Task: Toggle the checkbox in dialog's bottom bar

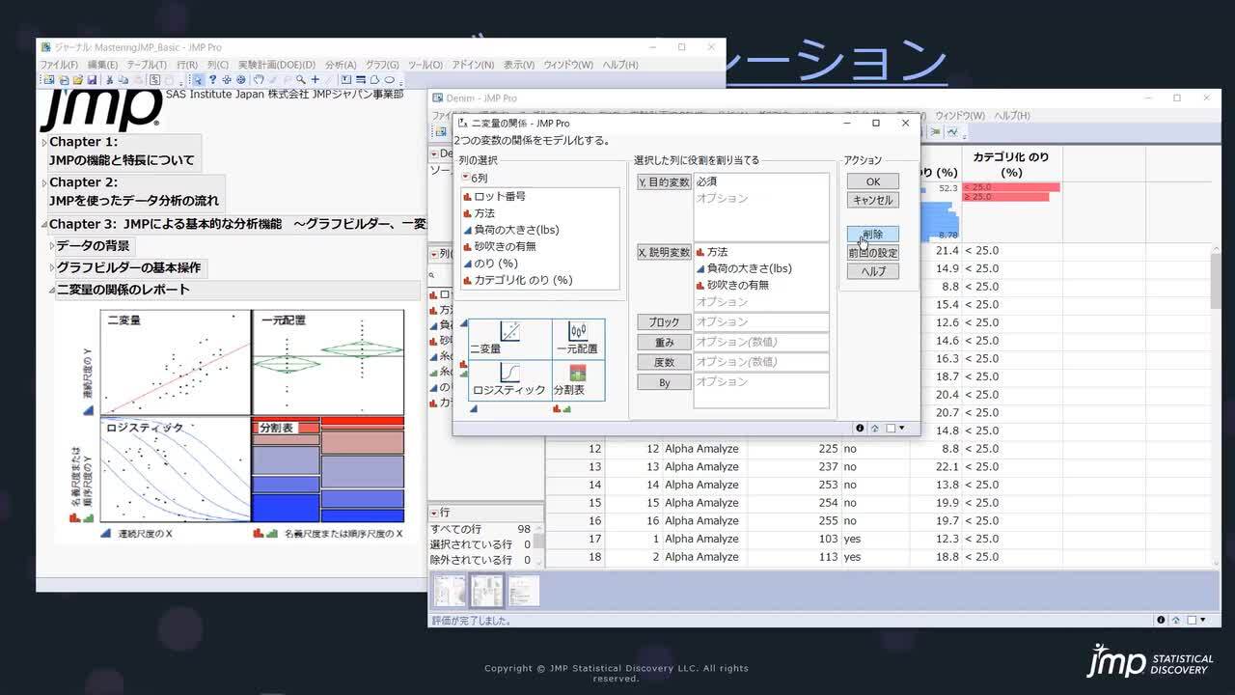Action: 891,428
